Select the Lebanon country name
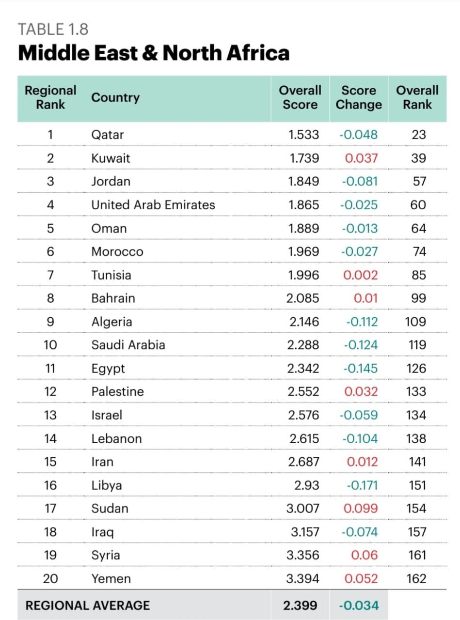 [x=117, y=439]
